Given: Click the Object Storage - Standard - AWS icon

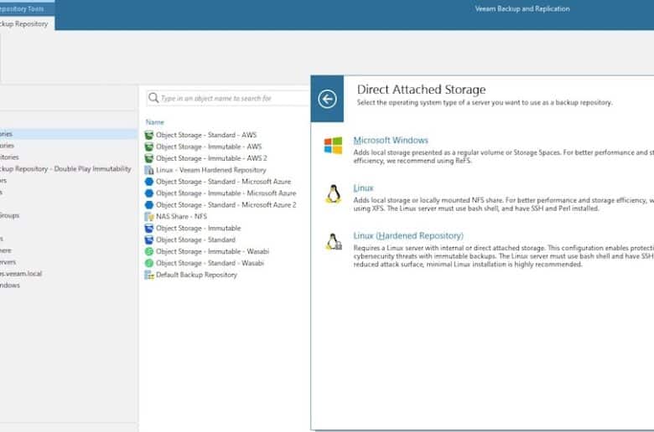Looking at the screenshot, I should pyautogui.click(x=149, y=135).
